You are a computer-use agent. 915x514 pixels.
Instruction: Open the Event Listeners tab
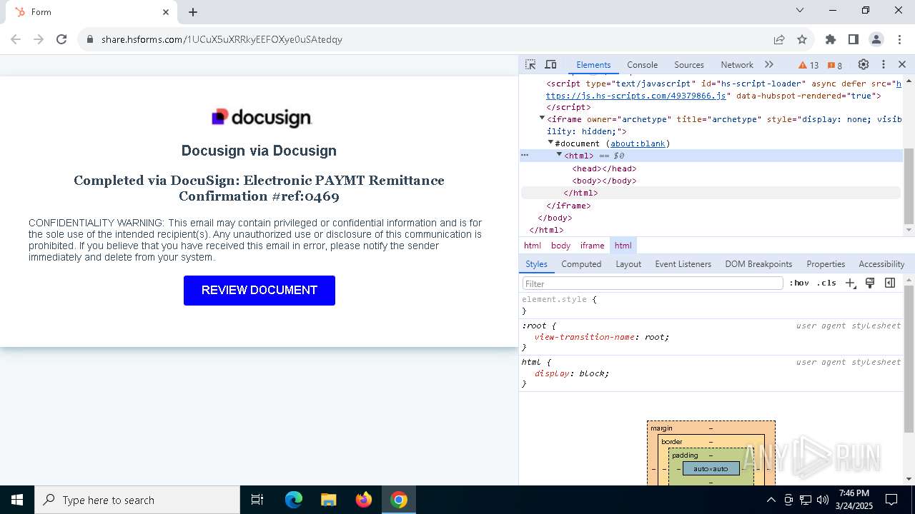pyautogui.click(x=683, y=264)
